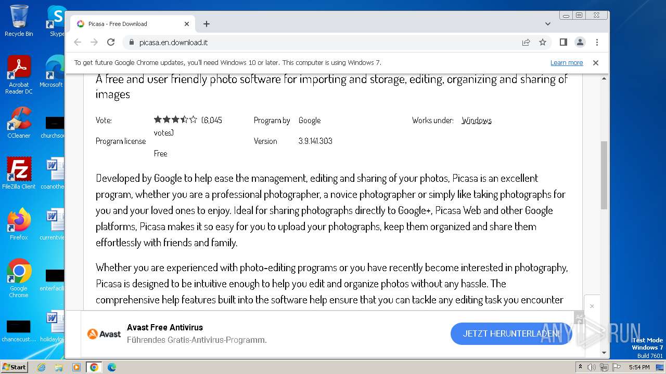Open Google Chrome desktop icon

19,278
